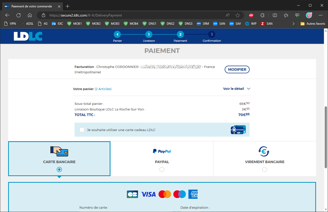Image resolution: width=328 pixels, height=212 pixels.
Task: Select Carte Bancaire radio button
Action: click(x=59, y=169)
